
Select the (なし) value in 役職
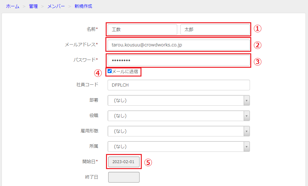tap(120, 116)
